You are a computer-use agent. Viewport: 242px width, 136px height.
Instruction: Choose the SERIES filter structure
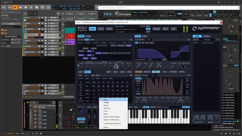(129, 45)
